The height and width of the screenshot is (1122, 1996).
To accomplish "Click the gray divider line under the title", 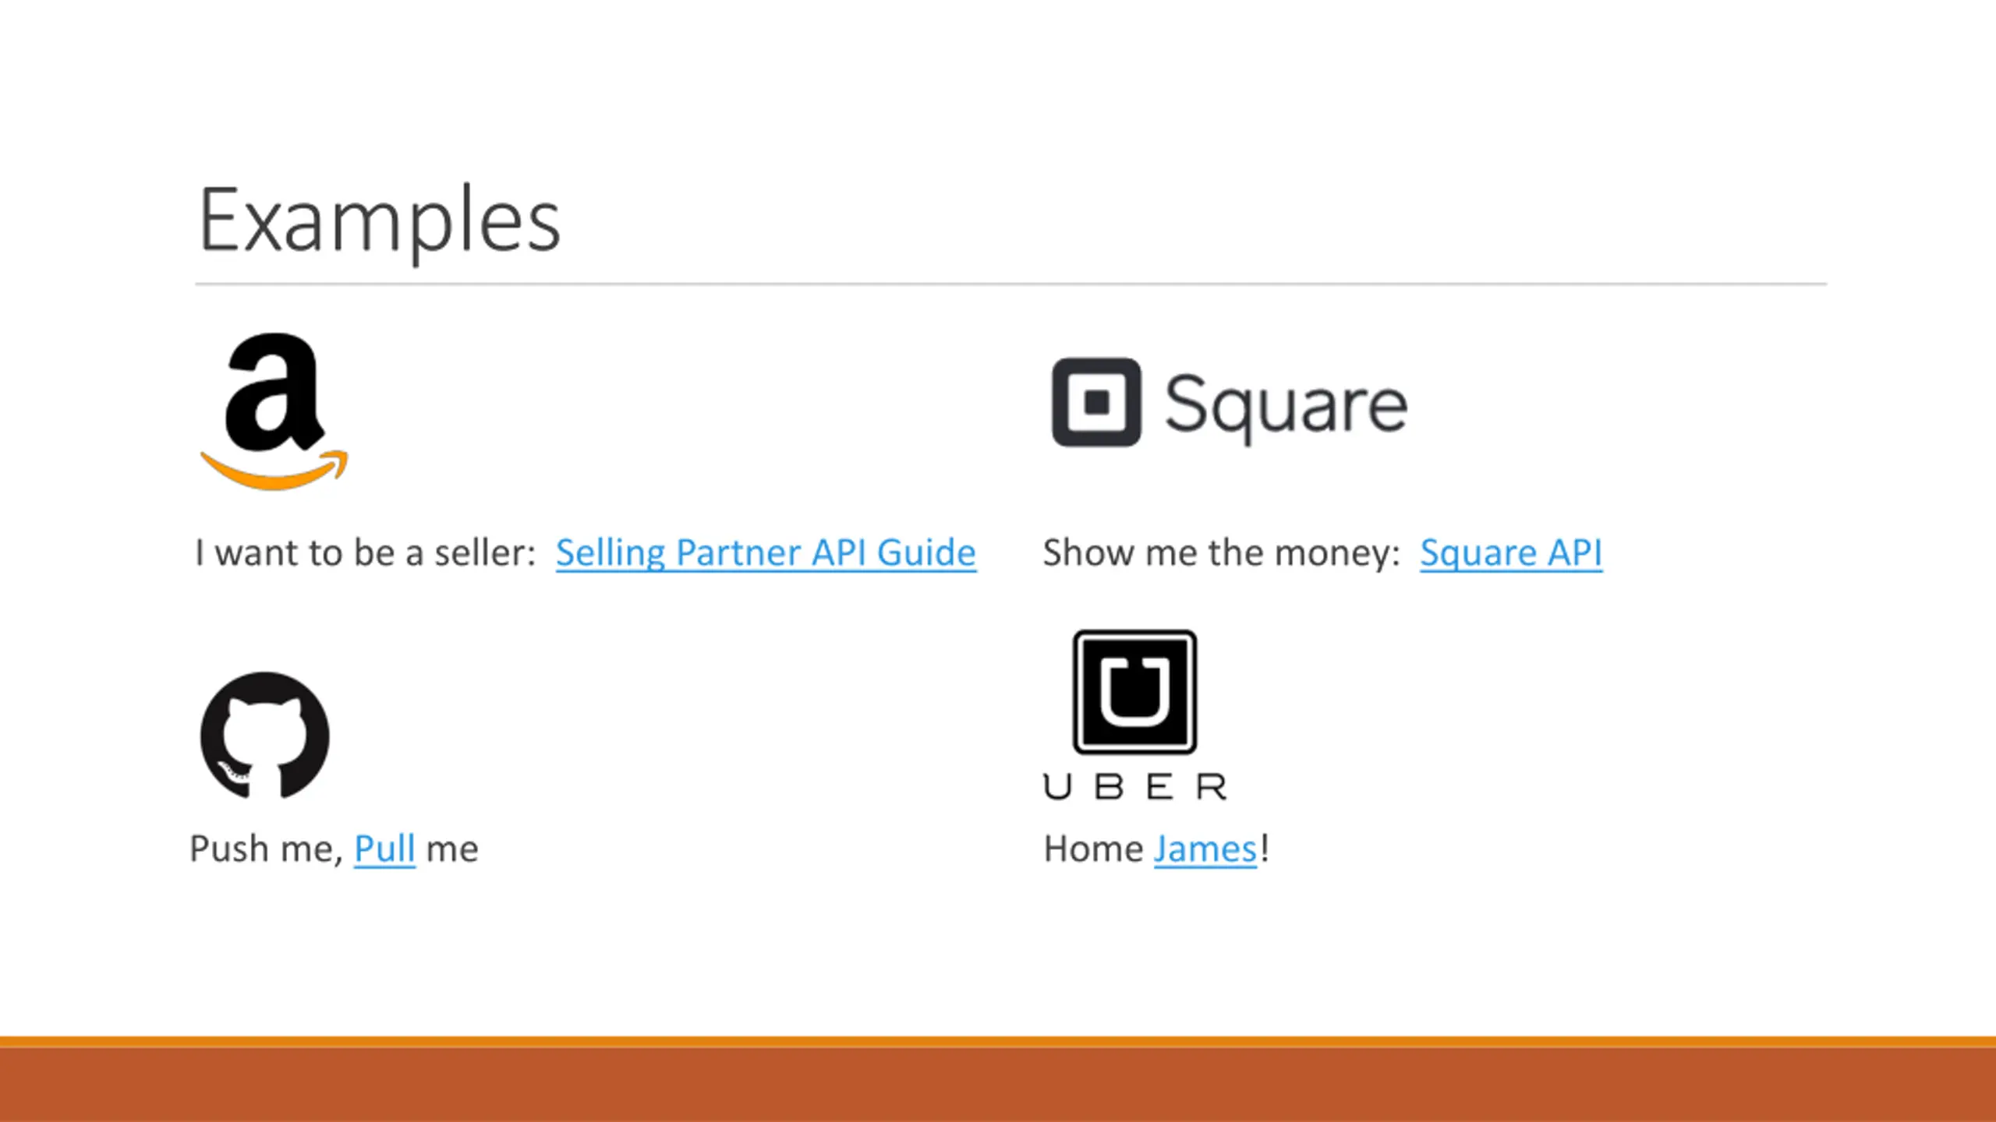I will click(1010, 284).
